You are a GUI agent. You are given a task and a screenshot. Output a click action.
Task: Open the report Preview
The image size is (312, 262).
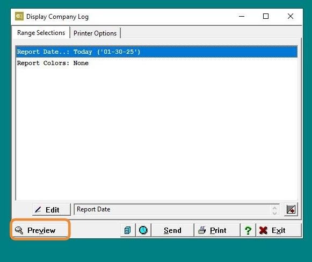(40, 230)
